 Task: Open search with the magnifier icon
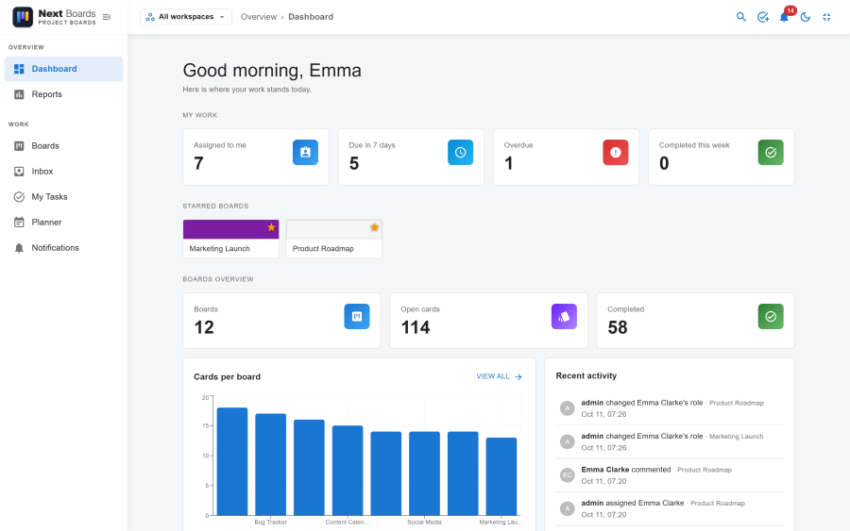pyautogui.click(x=741, y=17)
